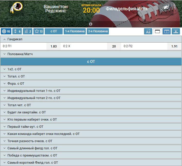
Task: Click the 20:00 start time
Action: coord(91,10)
